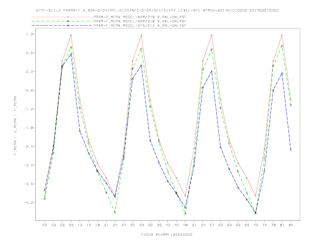This screenshot has width=317, height=245.
Task: Click the green circle data point at hour 24
Action: point(115,212)
